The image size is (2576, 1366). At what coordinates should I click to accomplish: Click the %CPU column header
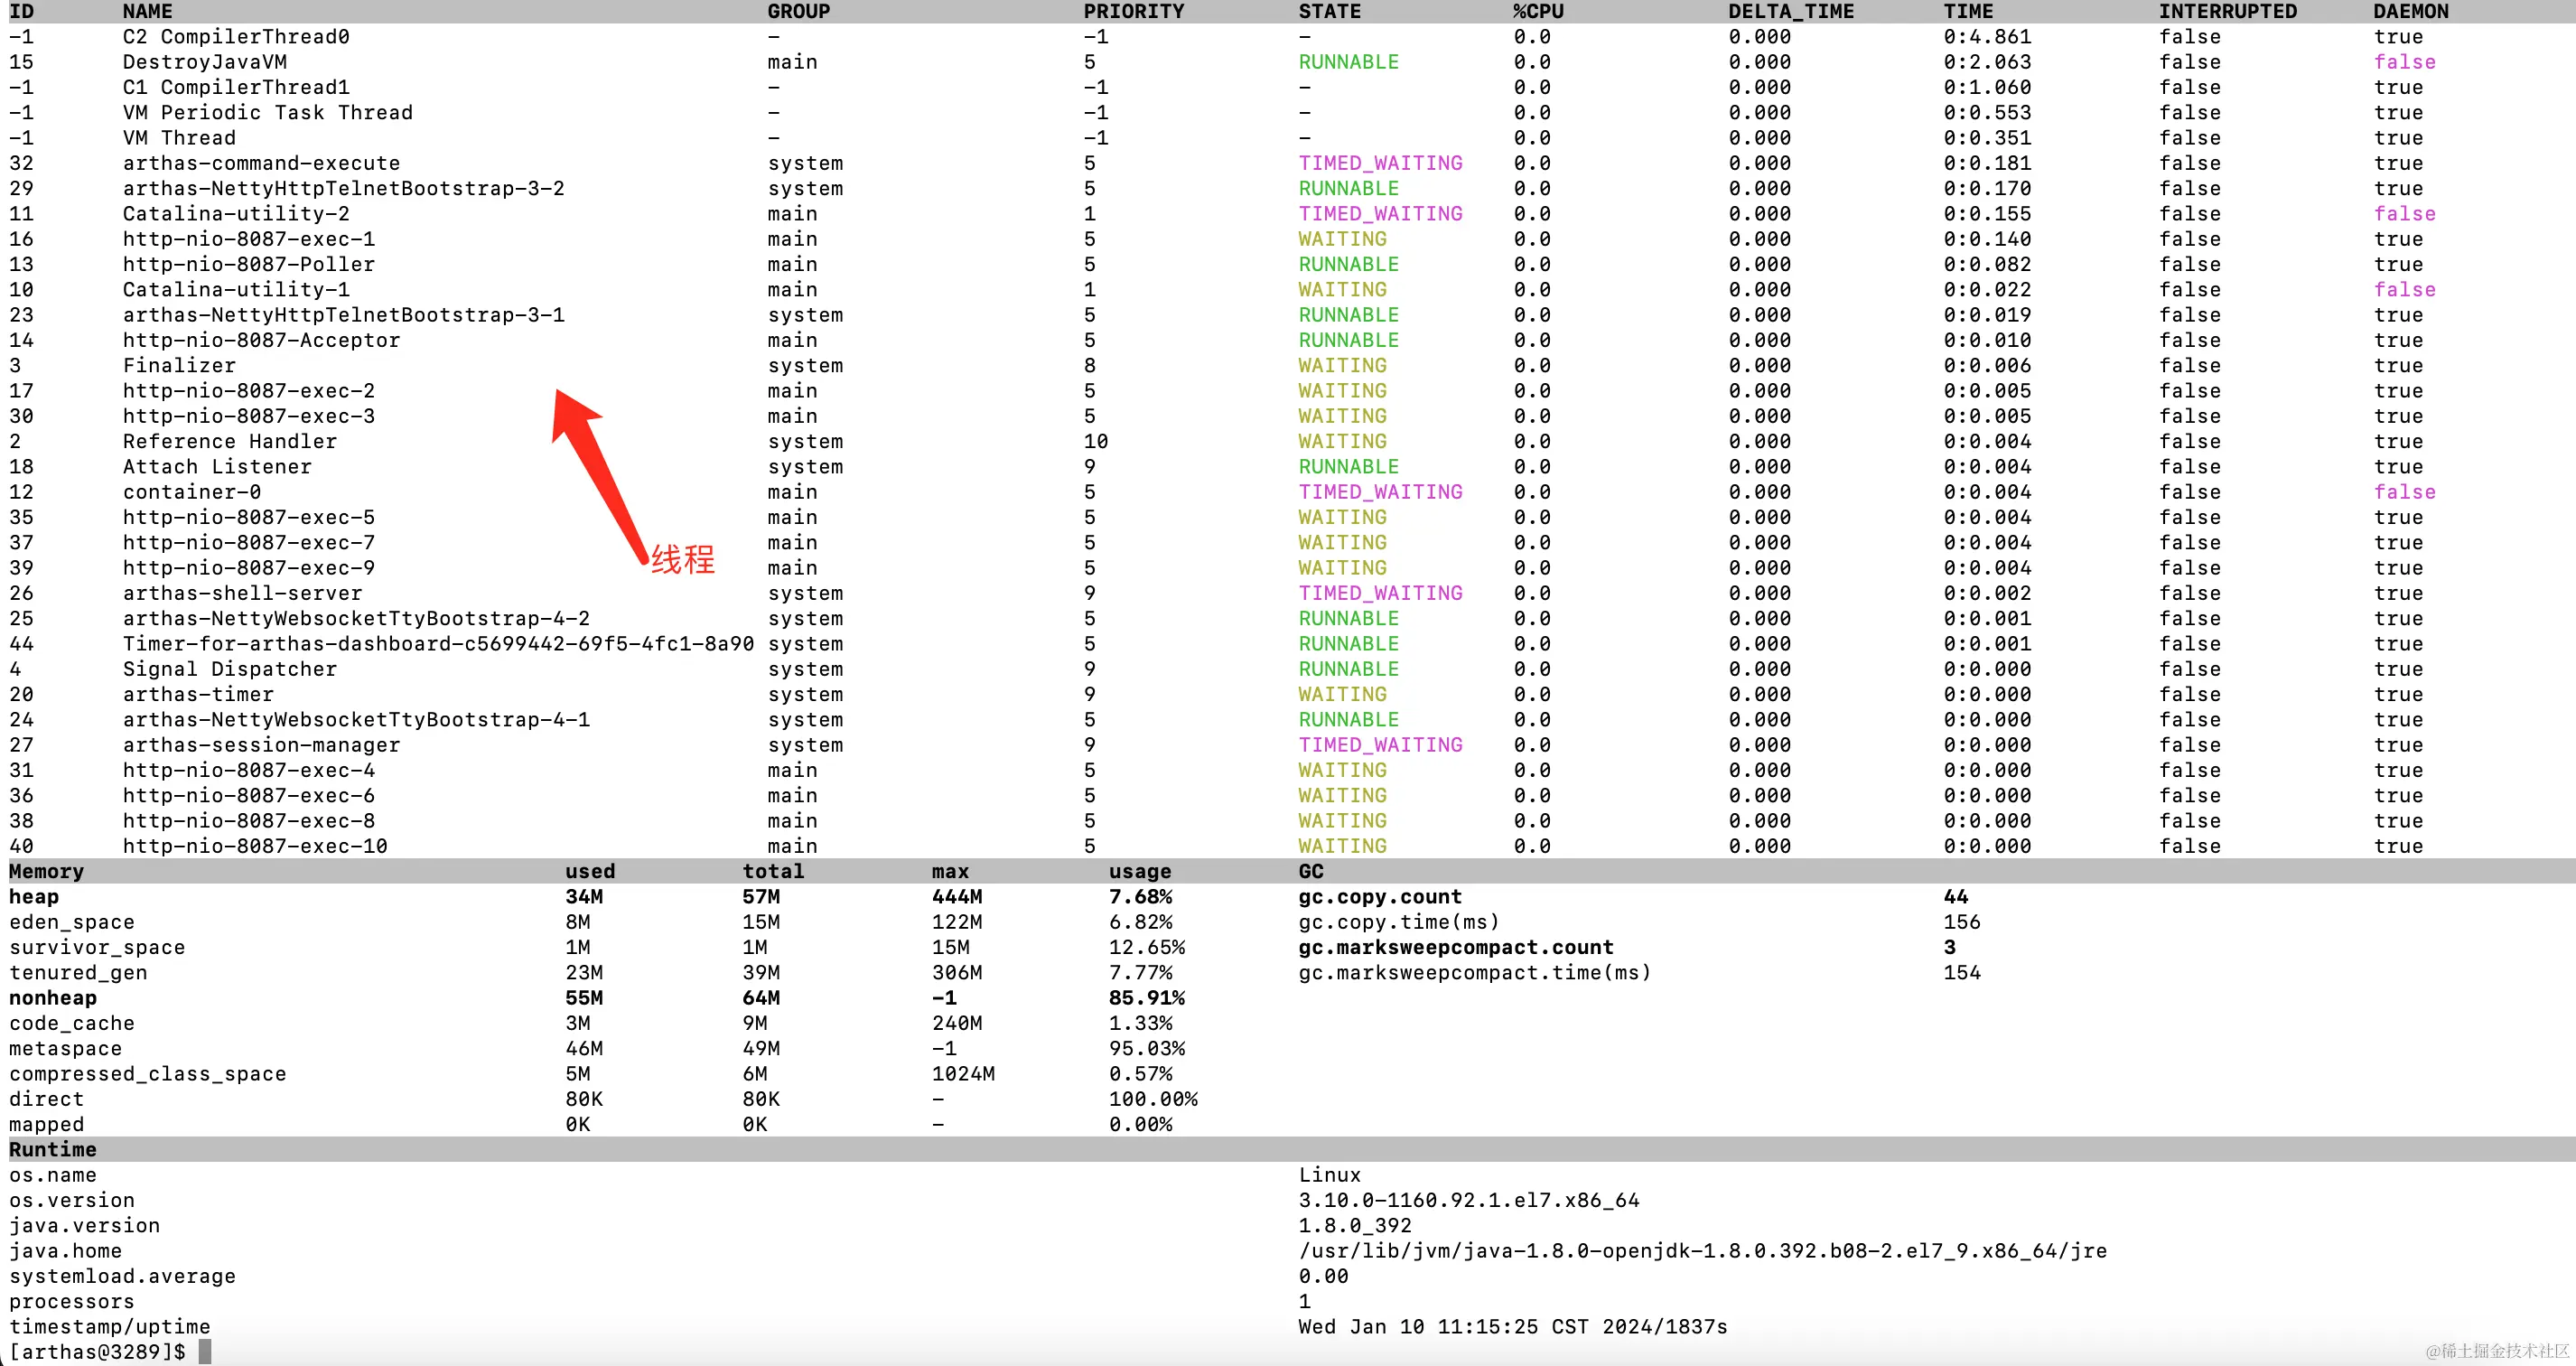1538,11
